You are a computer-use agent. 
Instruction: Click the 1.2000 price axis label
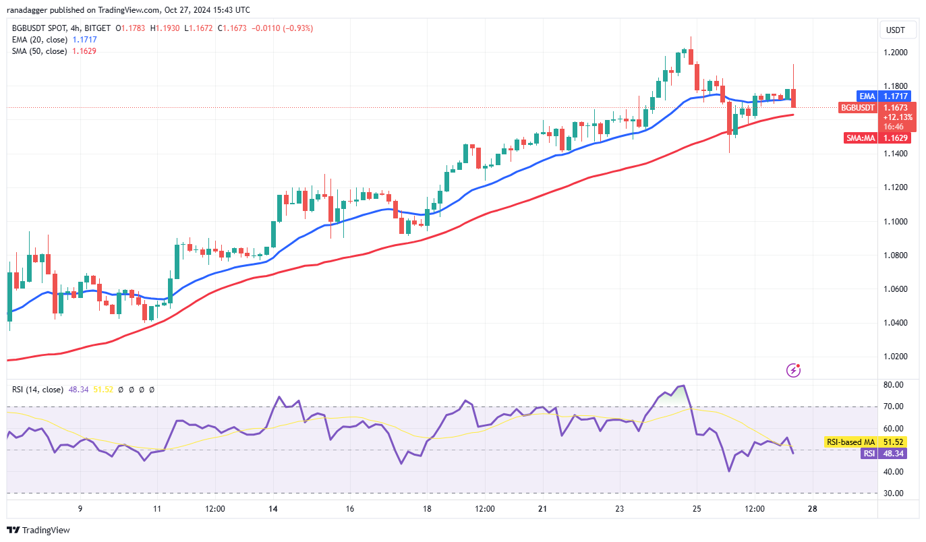(x=896, y=53)
